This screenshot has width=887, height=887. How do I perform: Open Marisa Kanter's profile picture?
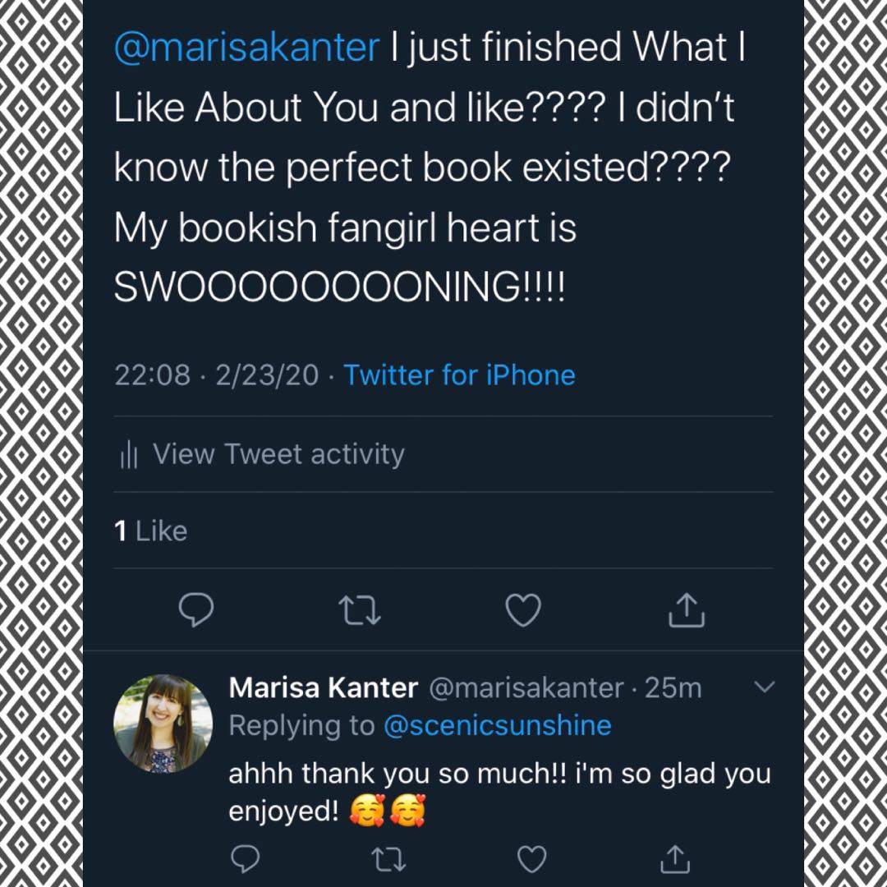[x=163, y=724]
